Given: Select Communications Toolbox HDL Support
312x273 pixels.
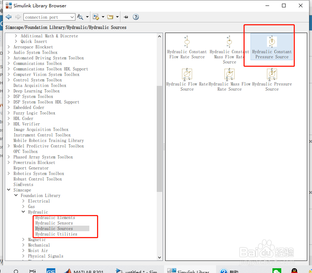Looking at the screenshot, I should (x=51, y=69).
